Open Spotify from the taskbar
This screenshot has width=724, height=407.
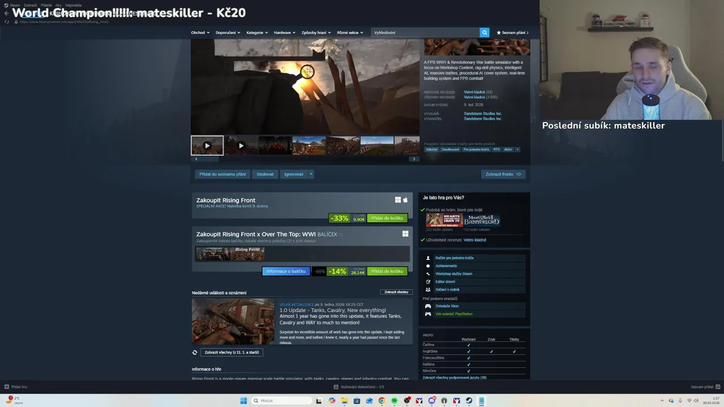(394, 401)
